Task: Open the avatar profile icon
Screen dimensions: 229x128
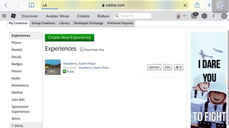Action: pyautogui.click(x=178, y=16)
